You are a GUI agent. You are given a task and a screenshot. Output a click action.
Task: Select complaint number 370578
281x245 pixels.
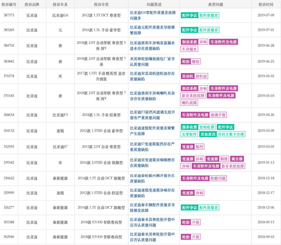click(x=9, y=76)
